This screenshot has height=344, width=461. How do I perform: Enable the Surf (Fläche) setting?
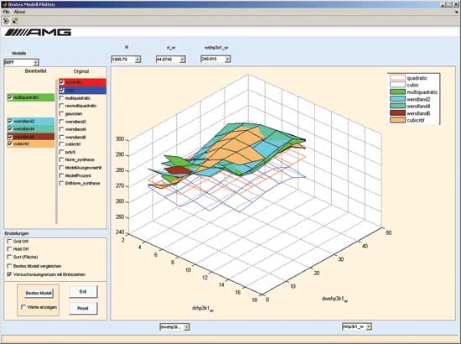9,258
